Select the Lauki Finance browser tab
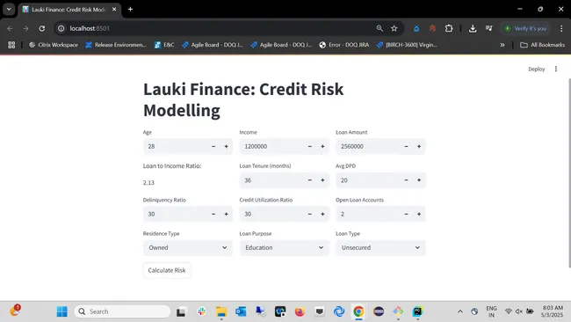Image resolution: width=571 pixels, height=322 pixels. (x=69, y=10)
